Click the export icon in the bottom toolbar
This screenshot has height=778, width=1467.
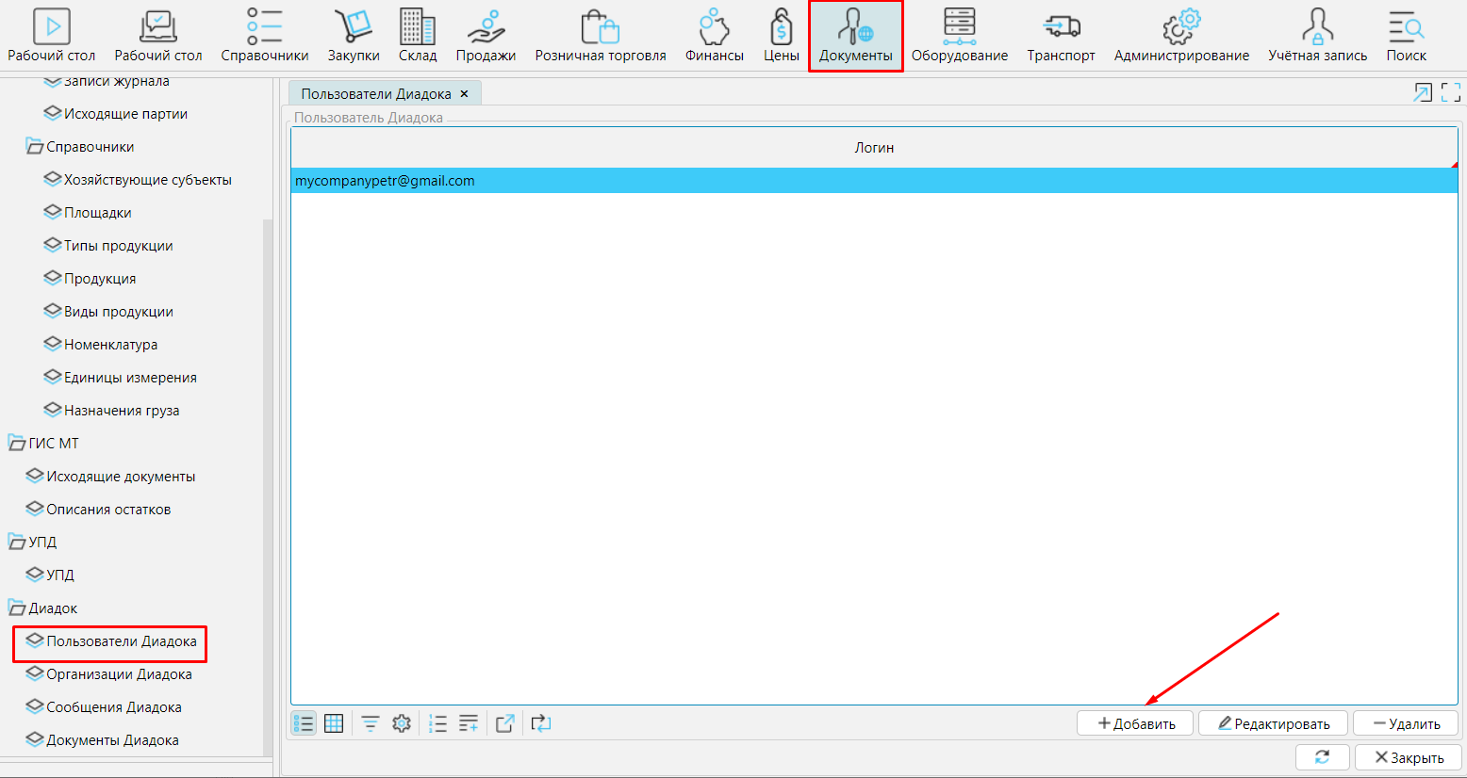coord(505,723)
